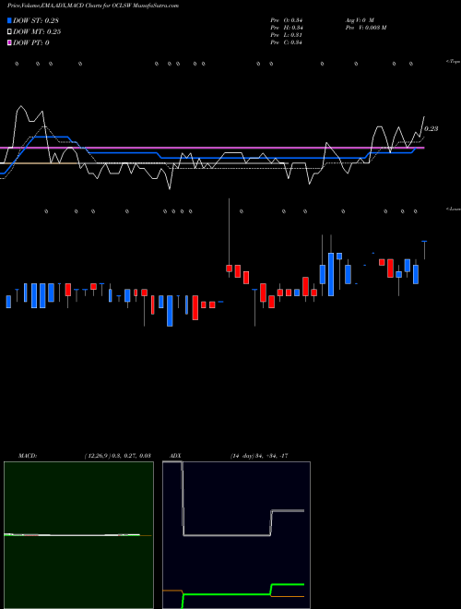Open the green MACD indicator panel

pos(78,535)
